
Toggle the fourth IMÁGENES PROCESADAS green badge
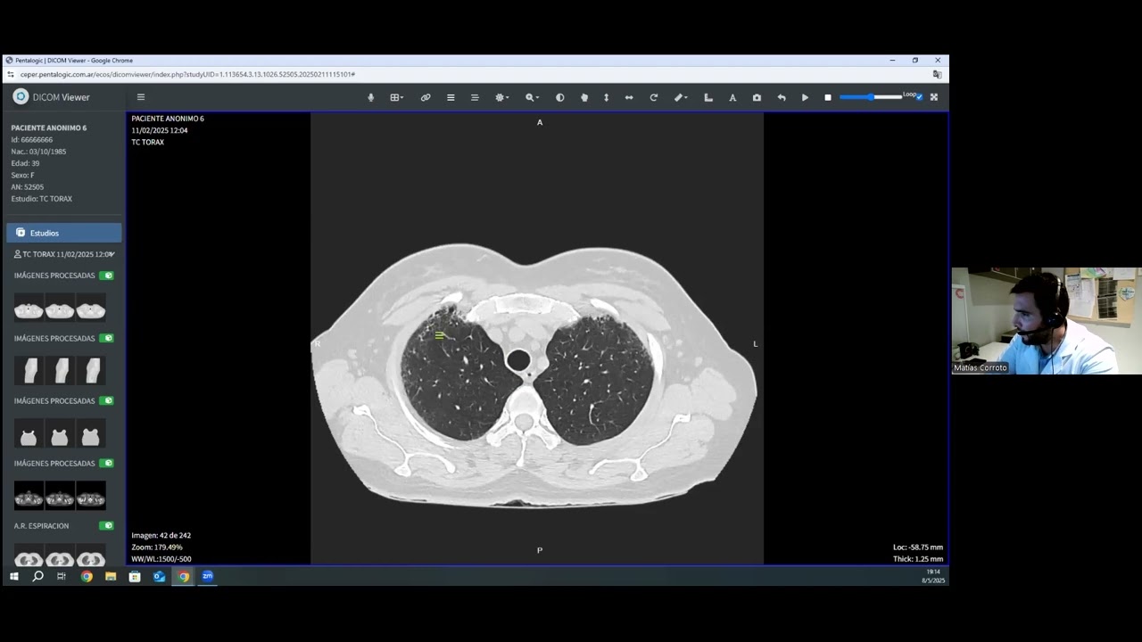106,464
